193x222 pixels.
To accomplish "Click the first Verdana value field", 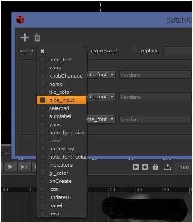I will [x=155, y=75].
